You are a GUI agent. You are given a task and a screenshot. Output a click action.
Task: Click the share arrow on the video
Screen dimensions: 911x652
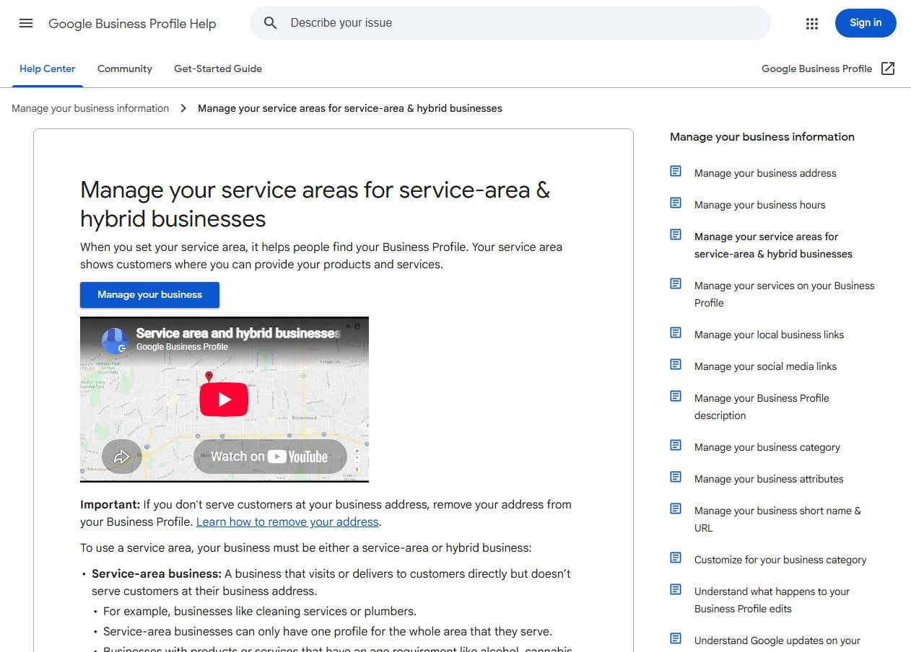pyautogui.click(x=121, y=457)
